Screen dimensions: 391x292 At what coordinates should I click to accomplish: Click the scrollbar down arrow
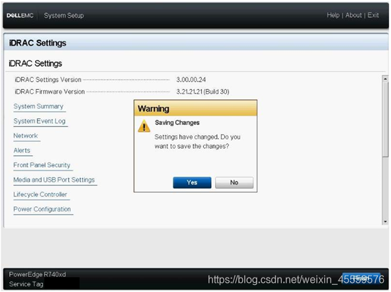385,222
